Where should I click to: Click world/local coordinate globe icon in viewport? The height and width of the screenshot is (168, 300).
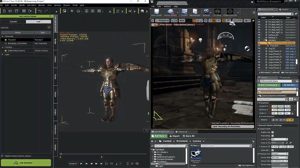tap(206, 21)
